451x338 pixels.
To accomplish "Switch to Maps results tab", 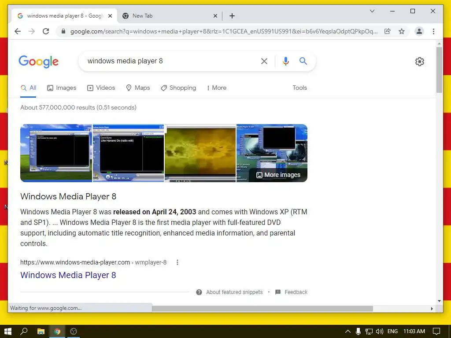I will [138, 88].
